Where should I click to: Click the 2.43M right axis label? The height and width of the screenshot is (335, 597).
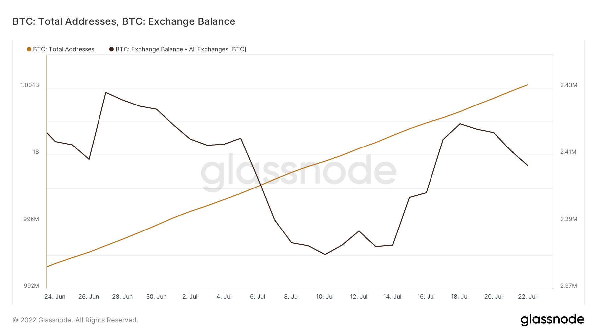(x=568, y=85)
